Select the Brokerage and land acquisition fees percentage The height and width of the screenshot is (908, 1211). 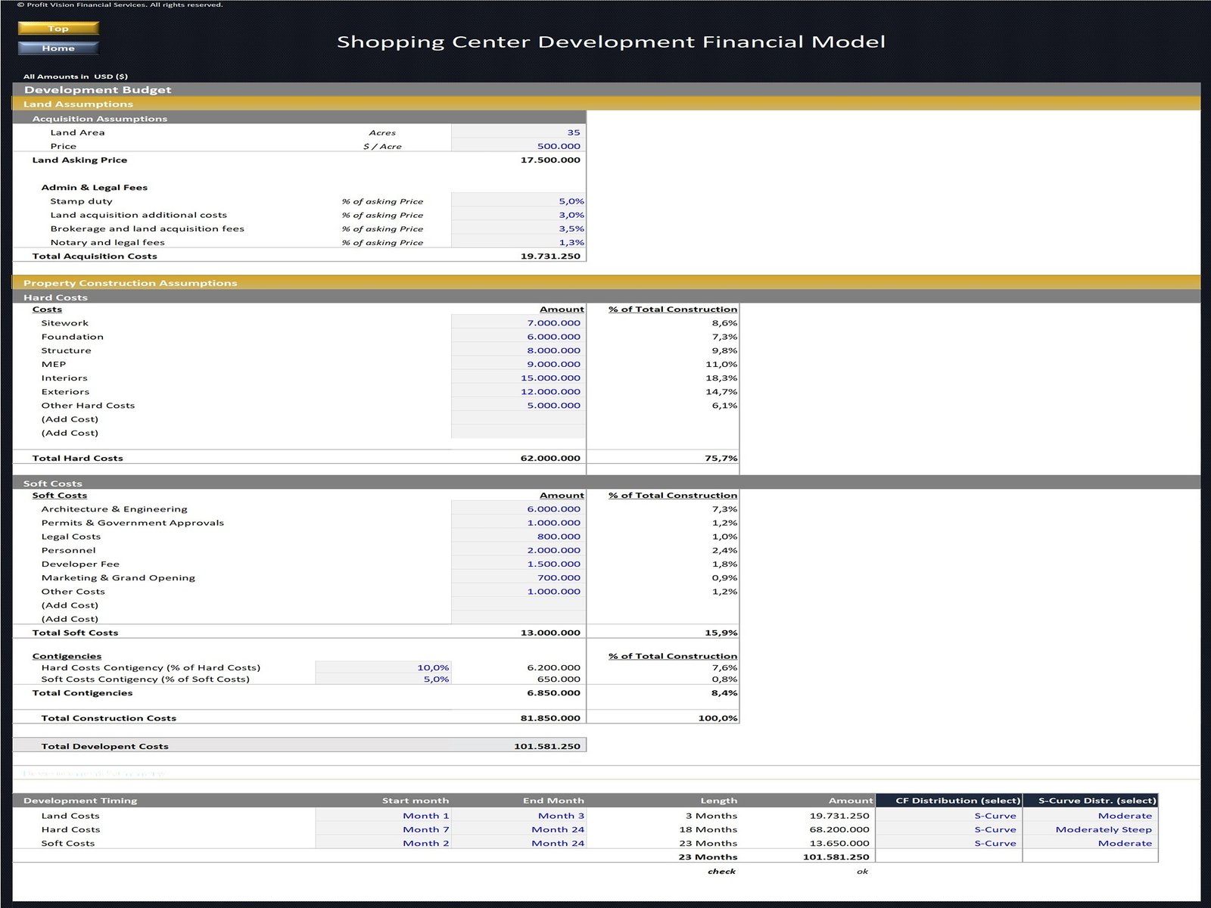518,229
